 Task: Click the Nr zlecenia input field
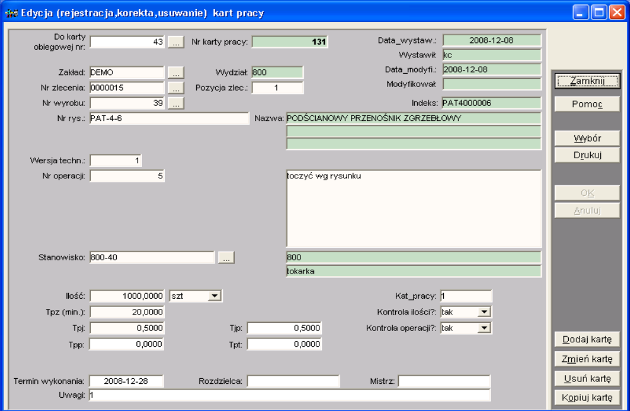click(x=127, y=88)
